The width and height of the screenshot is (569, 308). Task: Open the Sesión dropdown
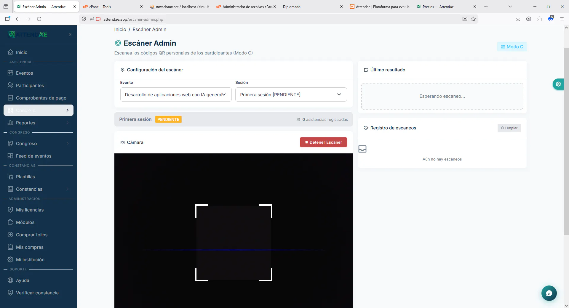point(291,94)
